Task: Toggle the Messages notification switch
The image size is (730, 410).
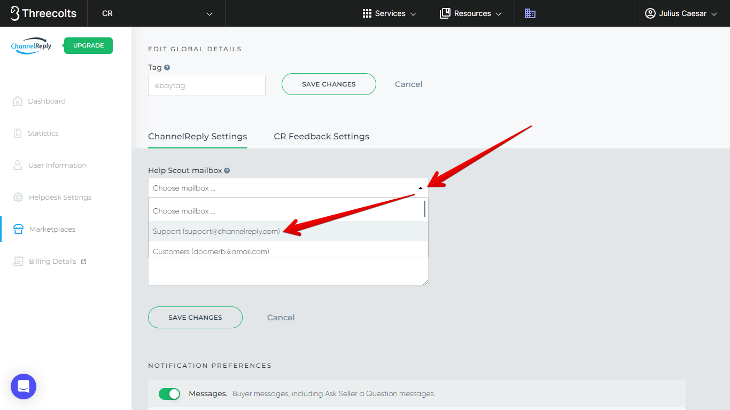Action: (x=169, y=394)
